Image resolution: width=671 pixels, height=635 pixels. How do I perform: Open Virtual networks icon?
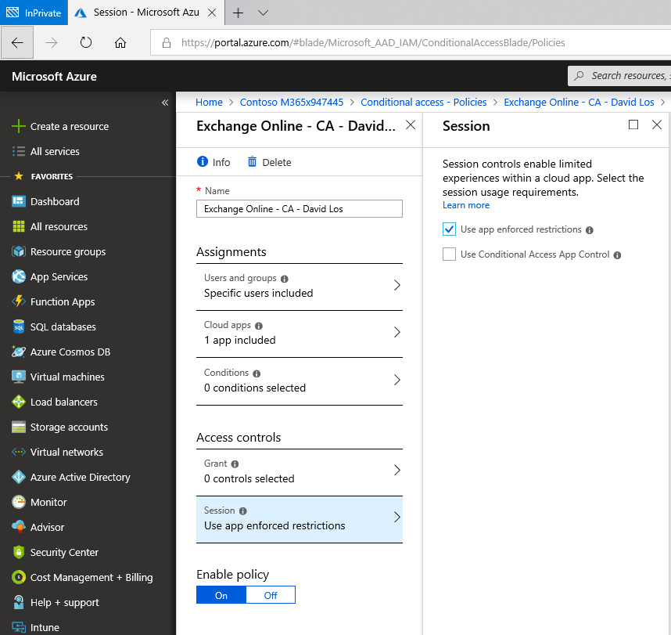(x=19, y=452)
